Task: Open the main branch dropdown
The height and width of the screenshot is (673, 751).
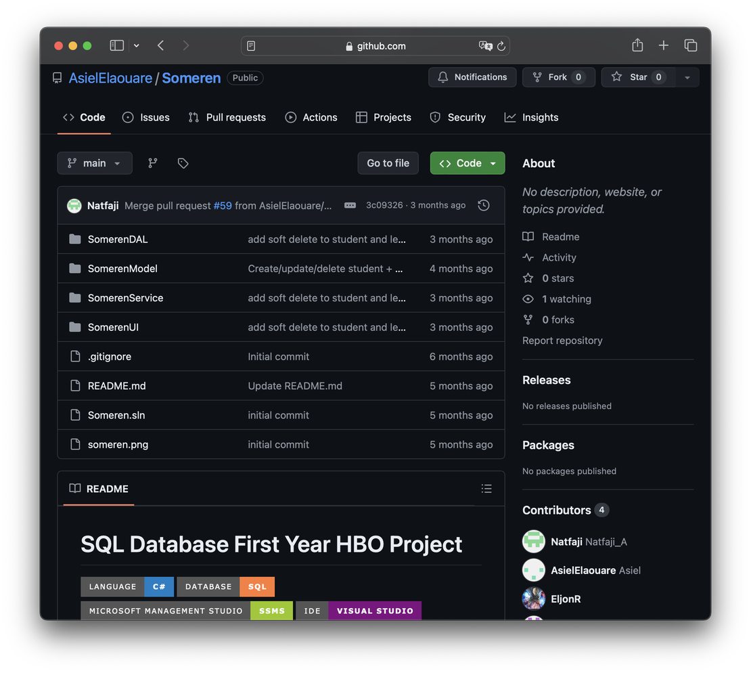Action: point(95,162)
